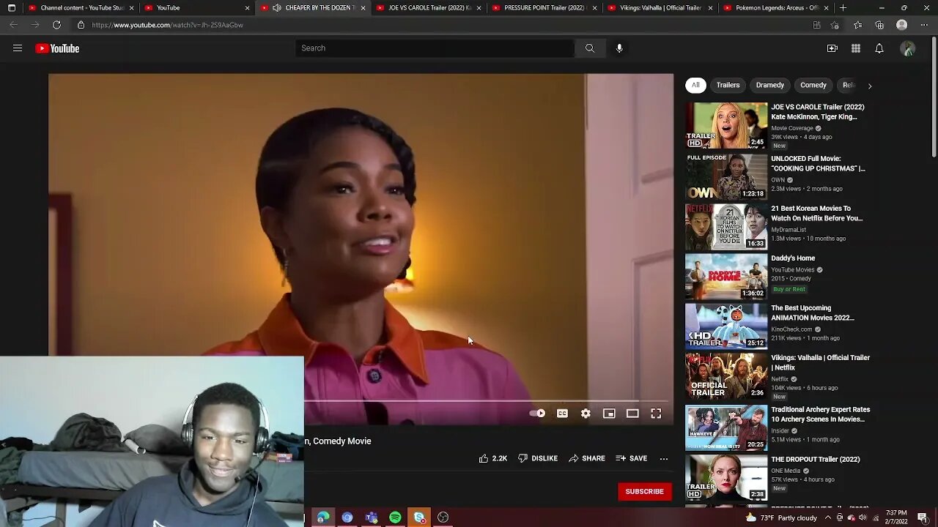Screen dimensions: 938x527
Task: Switch to miniplayer mode
Action: [609, 414]
